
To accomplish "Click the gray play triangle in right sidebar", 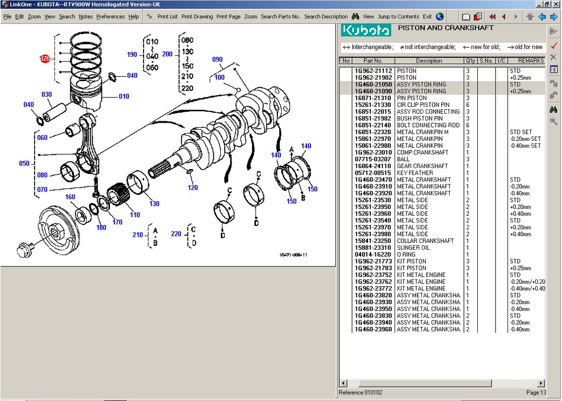I will click(554, 32).
